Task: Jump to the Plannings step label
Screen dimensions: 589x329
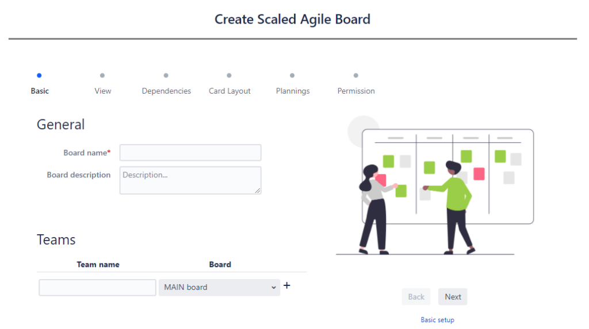Action: [x=293, y=91]
